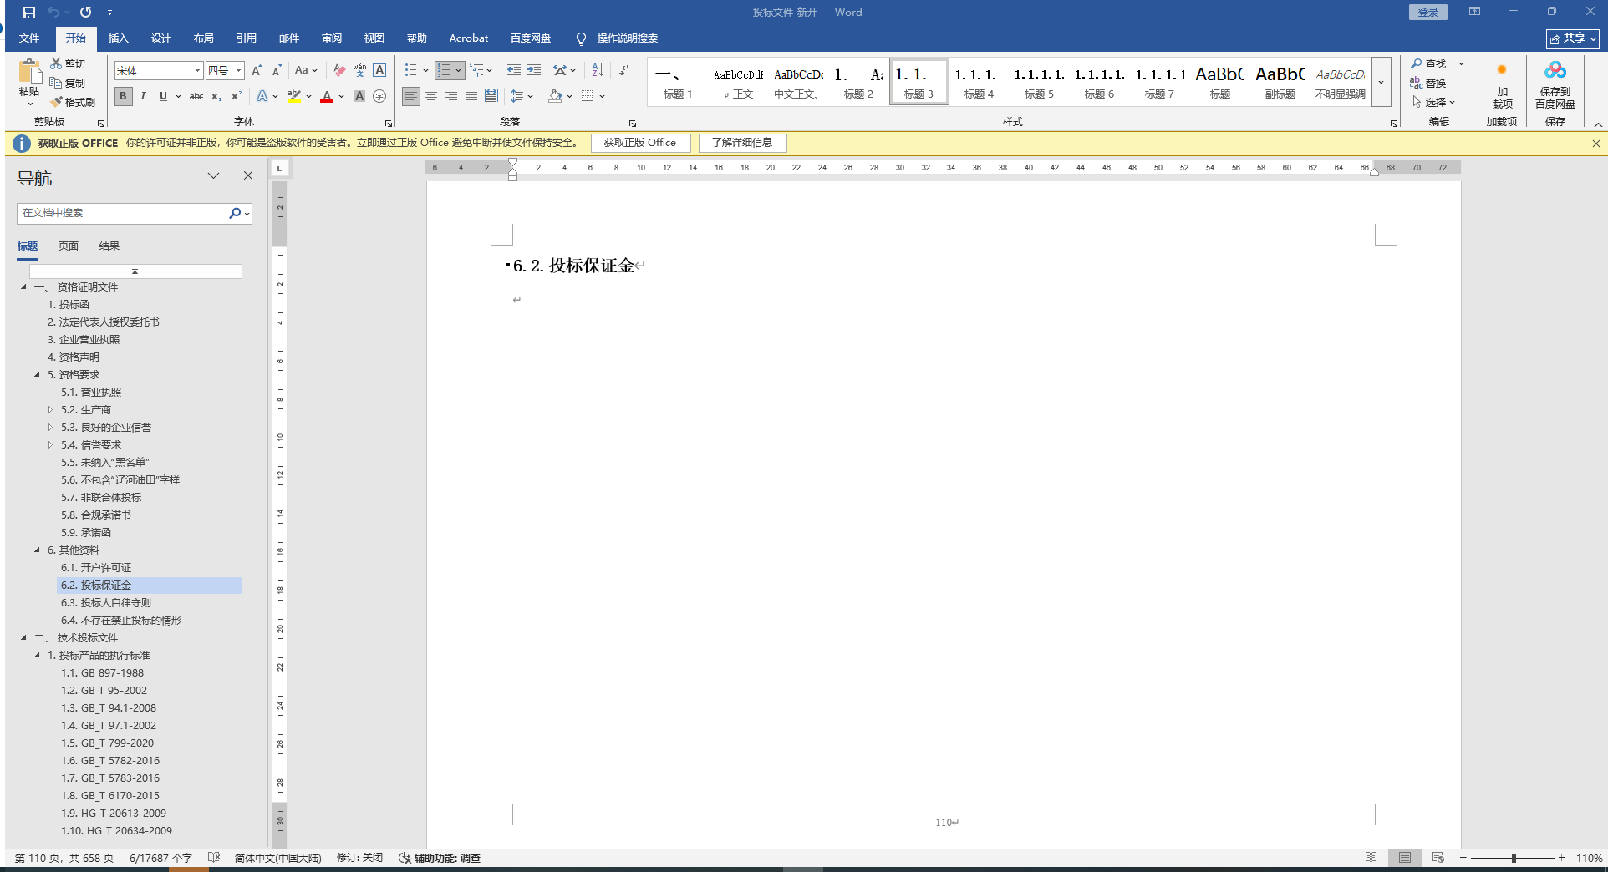Adjust the zoom slider in status bar
Viewport: 1608px width, 872px height.
pos(1513,858)
